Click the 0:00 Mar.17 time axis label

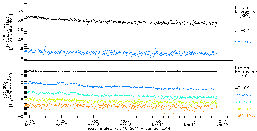click(30, 123)
